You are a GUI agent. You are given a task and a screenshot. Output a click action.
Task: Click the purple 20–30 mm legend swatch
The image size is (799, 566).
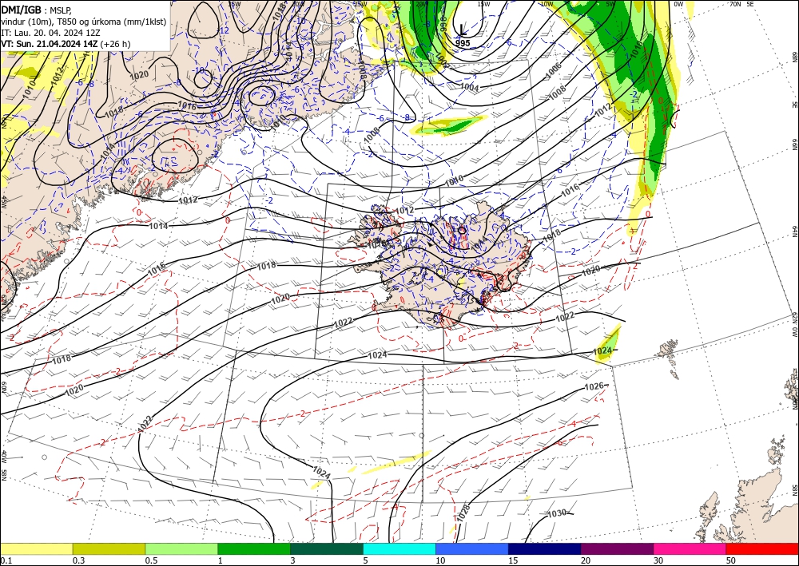tap(617, 548)
